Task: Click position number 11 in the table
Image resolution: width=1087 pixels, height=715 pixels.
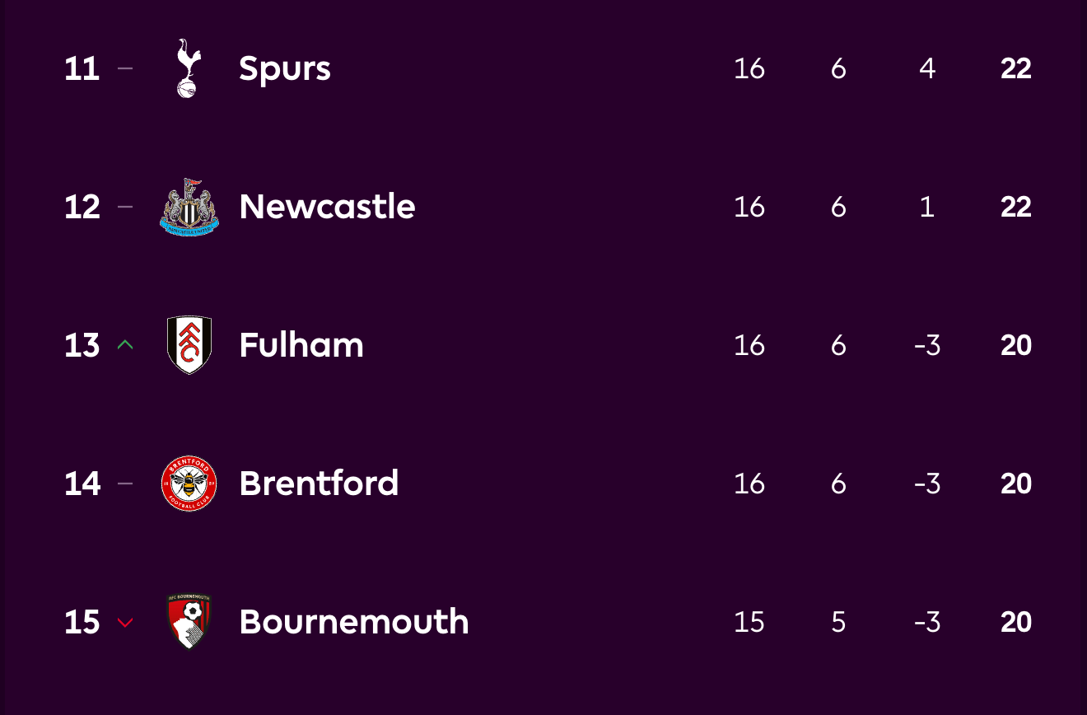Action: [82, 68]
